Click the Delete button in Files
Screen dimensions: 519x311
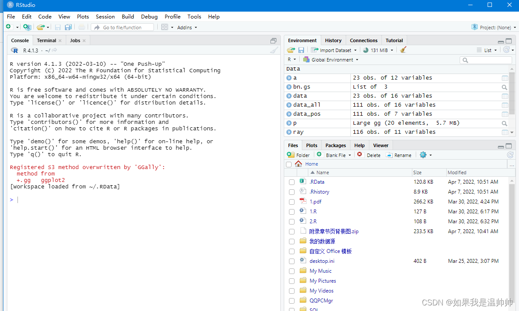click(x=369, y=155)
